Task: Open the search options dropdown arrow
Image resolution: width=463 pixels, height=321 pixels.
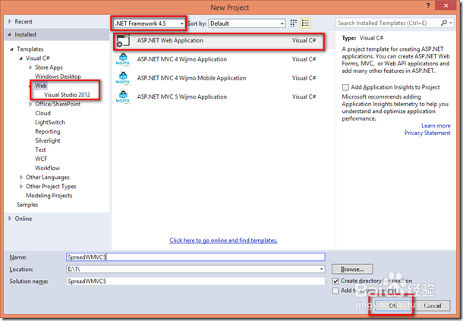Action: (451, 23)
